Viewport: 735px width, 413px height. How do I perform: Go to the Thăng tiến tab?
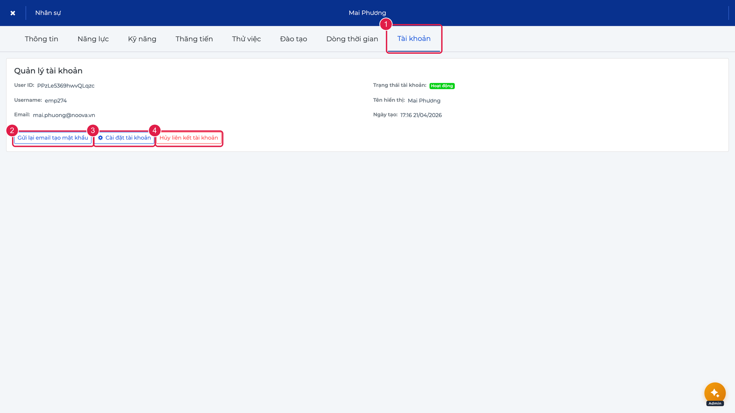pyautogui.click(x=194, y=39)
